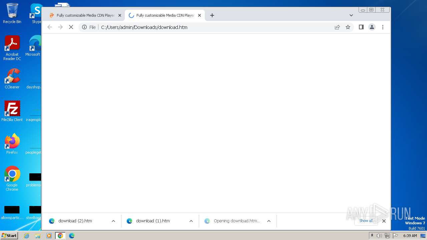This screenshot has height=240, width=427.
Task: Launch CCleaner from the desktop
Action: click(x=12, y=79)
